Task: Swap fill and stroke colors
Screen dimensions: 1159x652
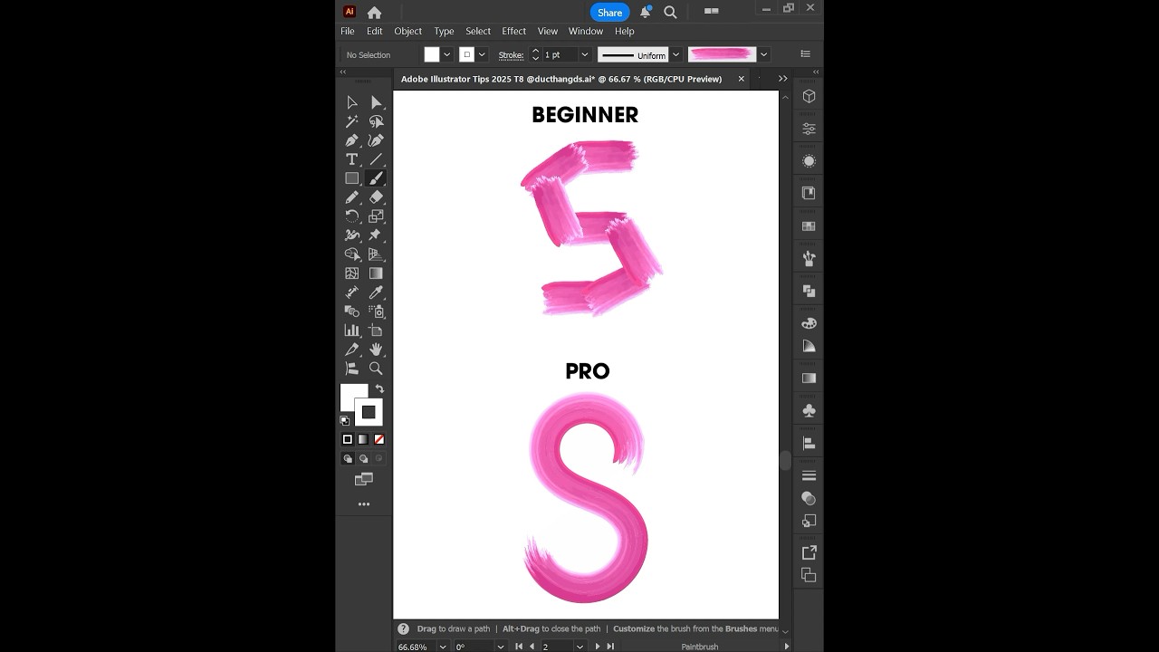Action: (x=379, y=389)
